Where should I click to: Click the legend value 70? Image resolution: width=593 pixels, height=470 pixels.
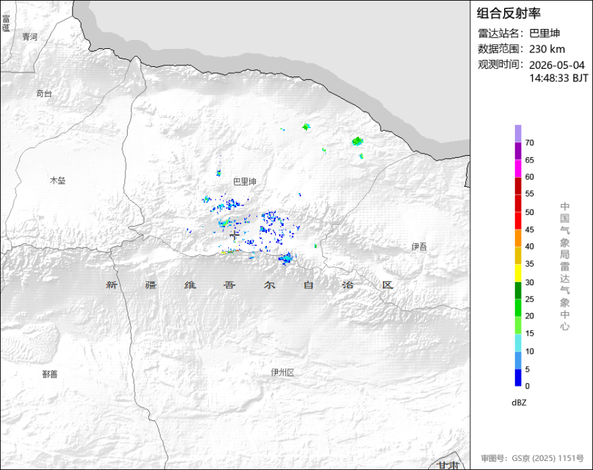[530, 143]
